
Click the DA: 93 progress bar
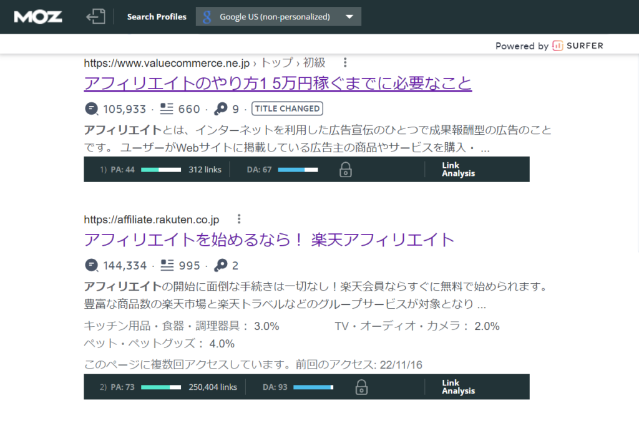click(x=313, y=387)
